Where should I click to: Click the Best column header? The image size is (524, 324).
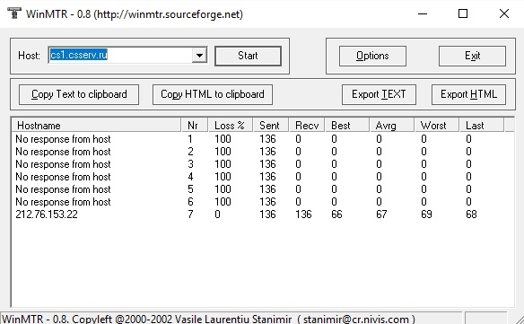click(347, 126)
